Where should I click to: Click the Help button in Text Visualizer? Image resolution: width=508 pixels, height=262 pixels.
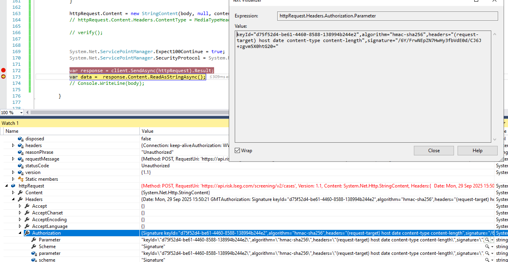(477, 151)
